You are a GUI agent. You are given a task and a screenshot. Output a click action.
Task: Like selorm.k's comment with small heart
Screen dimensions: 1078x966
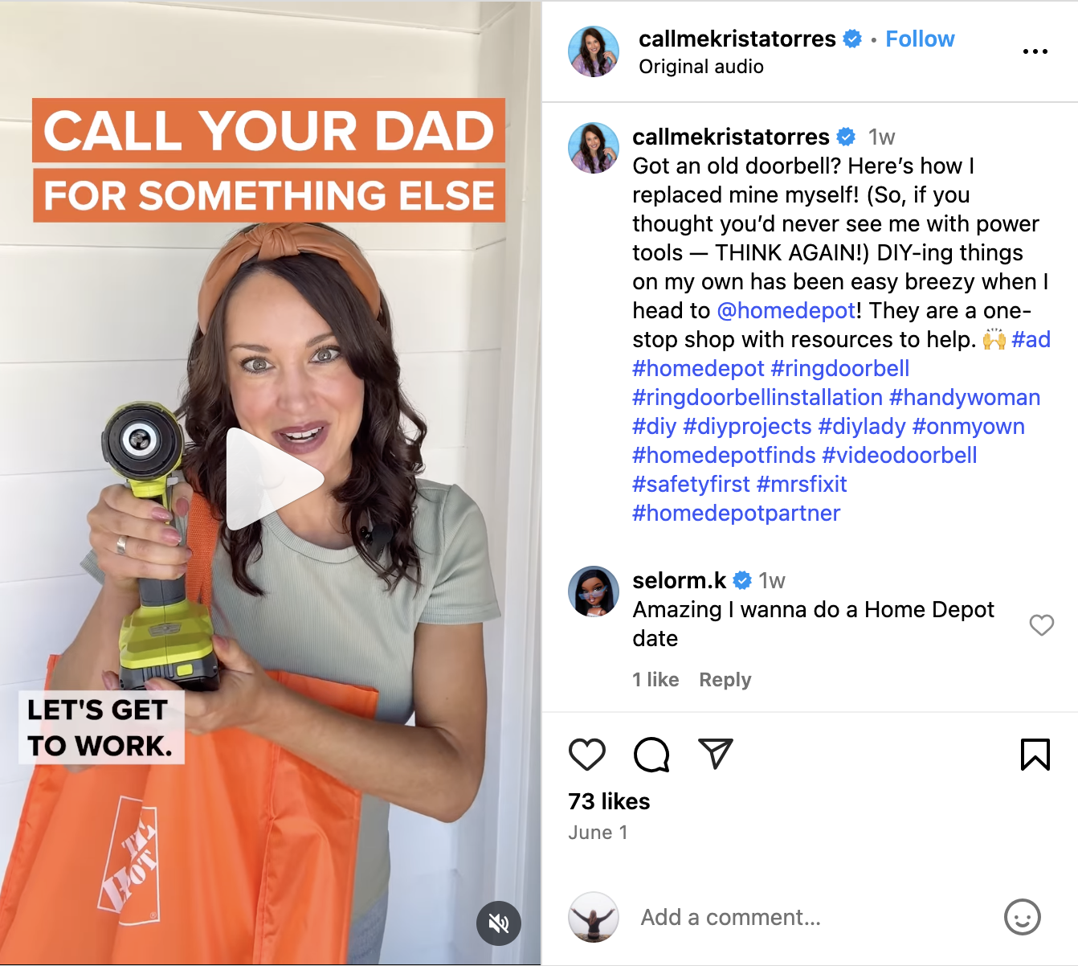pos(1042,624)
